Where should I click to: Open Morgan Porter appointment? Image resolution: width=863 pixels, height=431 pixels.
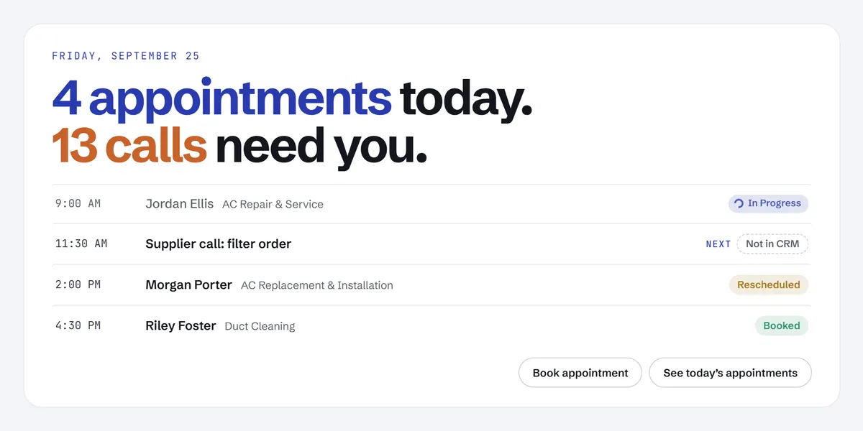point(431,285)
